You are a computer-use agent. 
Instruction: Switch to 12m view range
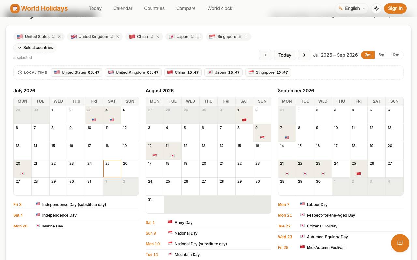(x=395, y=55)
